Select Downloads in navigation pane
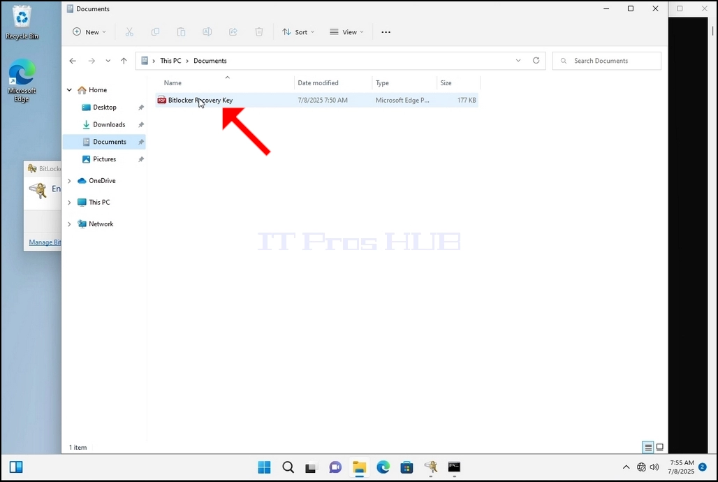The width and height of the screenshot is (718, 482). (x=104, y=124)
